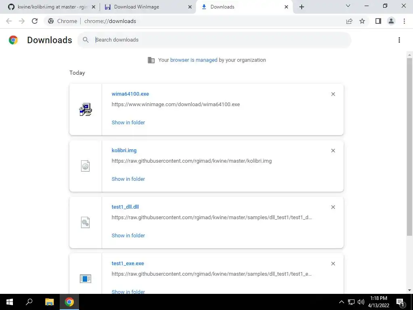This screenshot has height=310, width=413.
Task: Remove test1_exe.exe from the list
Action: 333,264
